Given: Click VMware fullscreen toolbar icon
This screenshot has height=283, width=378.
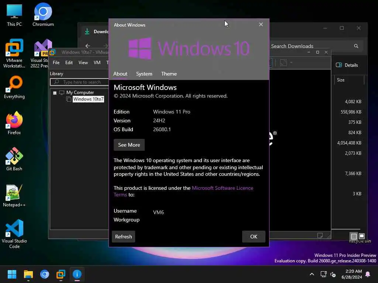Looking at the screenshot, I should (x=283, y=63).
